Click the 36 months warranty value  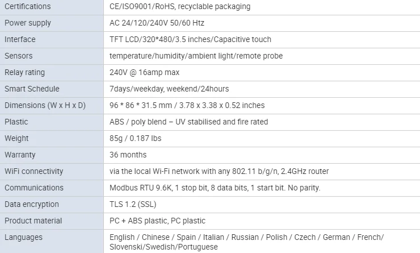[x=128, y=155]
